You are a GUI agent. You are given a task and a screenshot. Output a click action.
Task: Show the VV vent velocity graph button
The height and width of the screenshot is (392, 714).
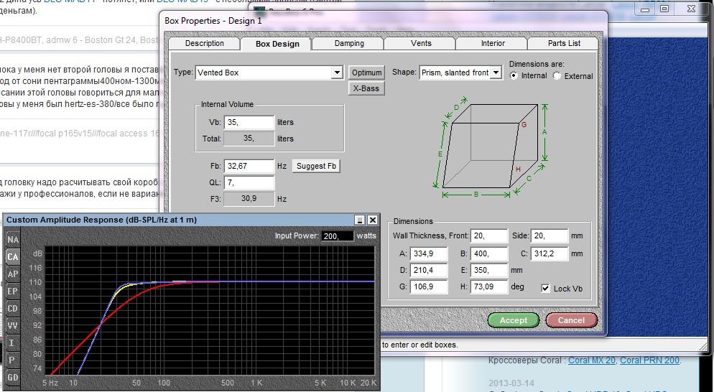click(12, 325)
